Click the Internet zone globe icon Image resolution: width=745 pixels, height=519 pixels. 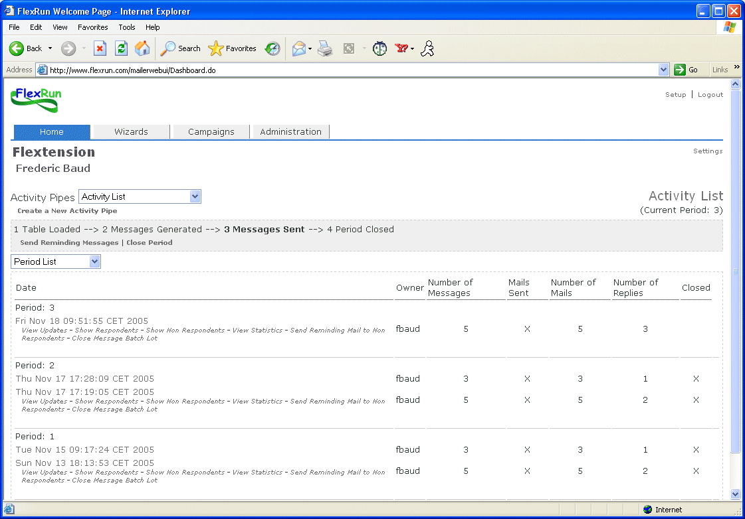(647, 510)
